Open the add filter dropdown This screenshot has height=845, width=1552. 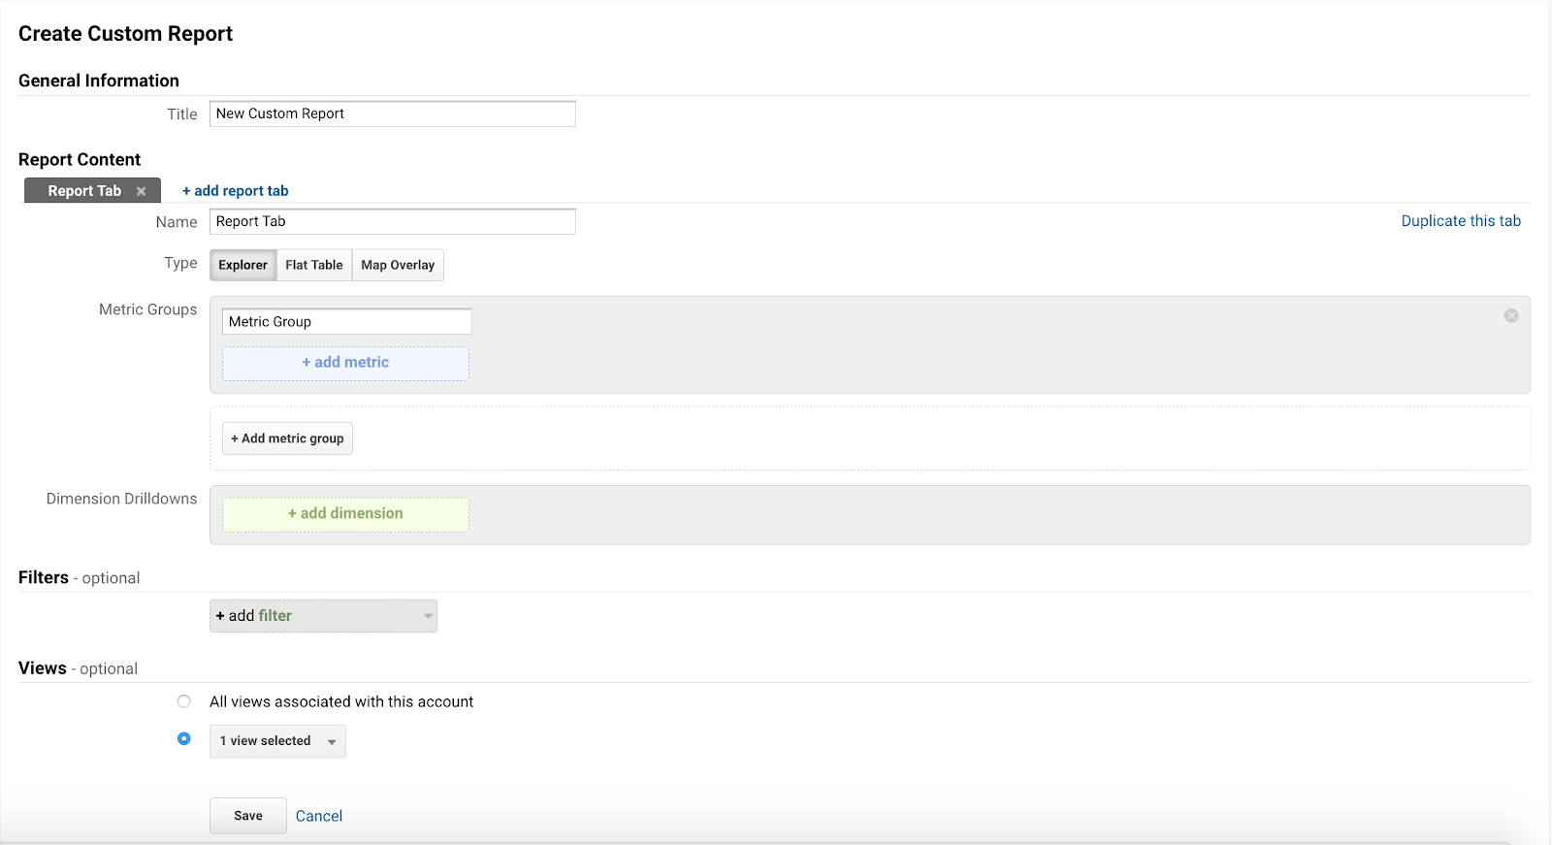point(323,616)
